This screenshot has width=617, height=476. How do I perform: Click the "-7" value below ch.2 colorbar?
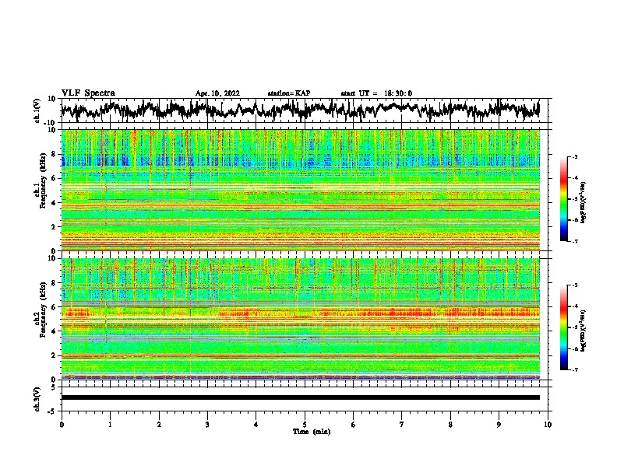[x=574, y=369]
